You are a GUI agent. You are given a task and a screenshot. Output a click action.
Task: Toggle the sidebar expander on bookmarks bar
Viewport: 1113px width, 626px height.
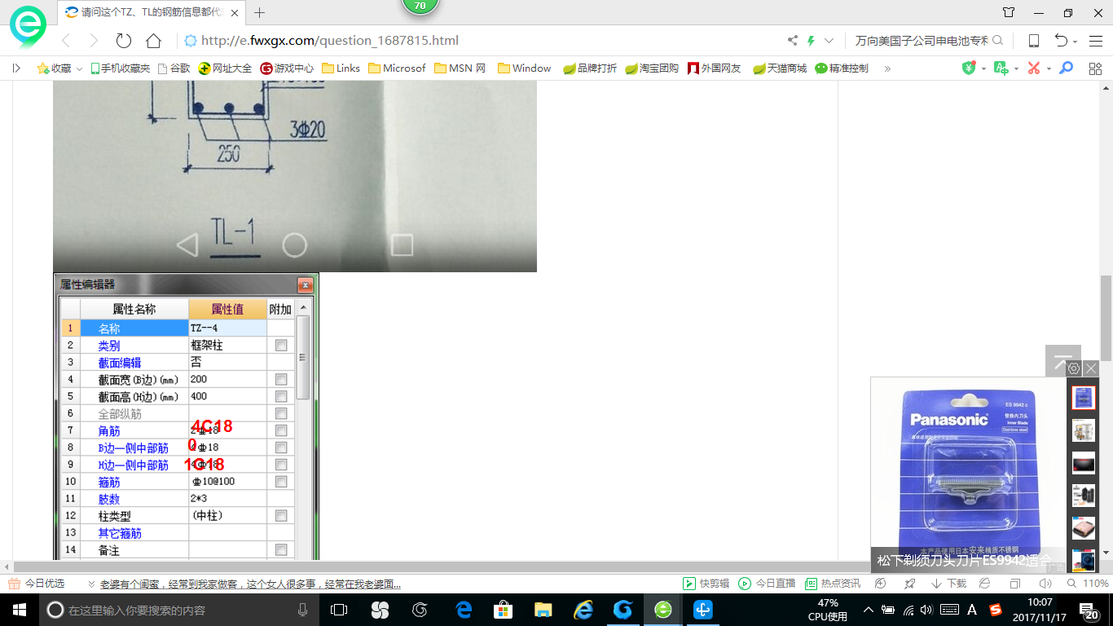point(16,68)
